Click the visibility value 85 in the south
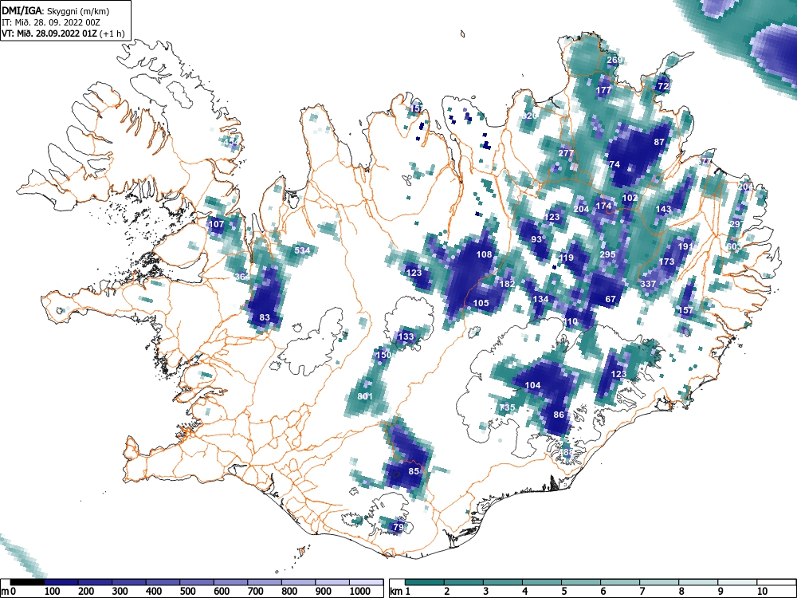This screenshot has width=797, height=598. coord(414,471)
